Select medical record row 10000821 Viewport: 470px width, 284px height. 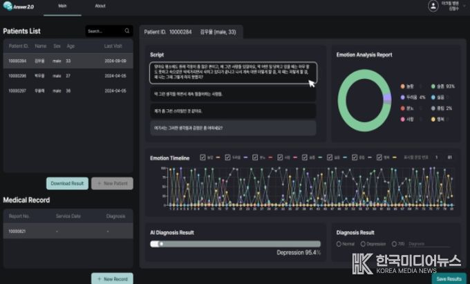pyautogui.click(x=68, y=231)
